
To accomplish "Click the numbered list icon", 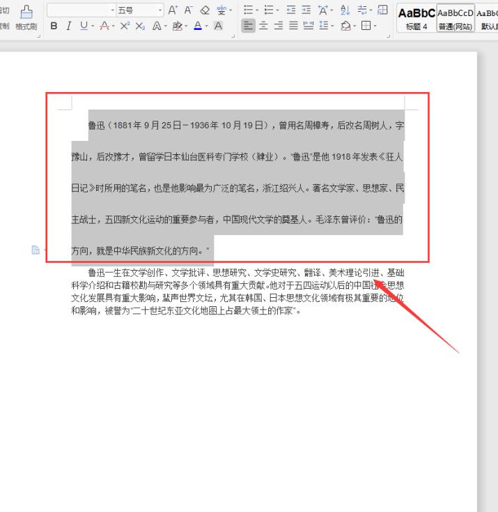I will click(269, 10).
